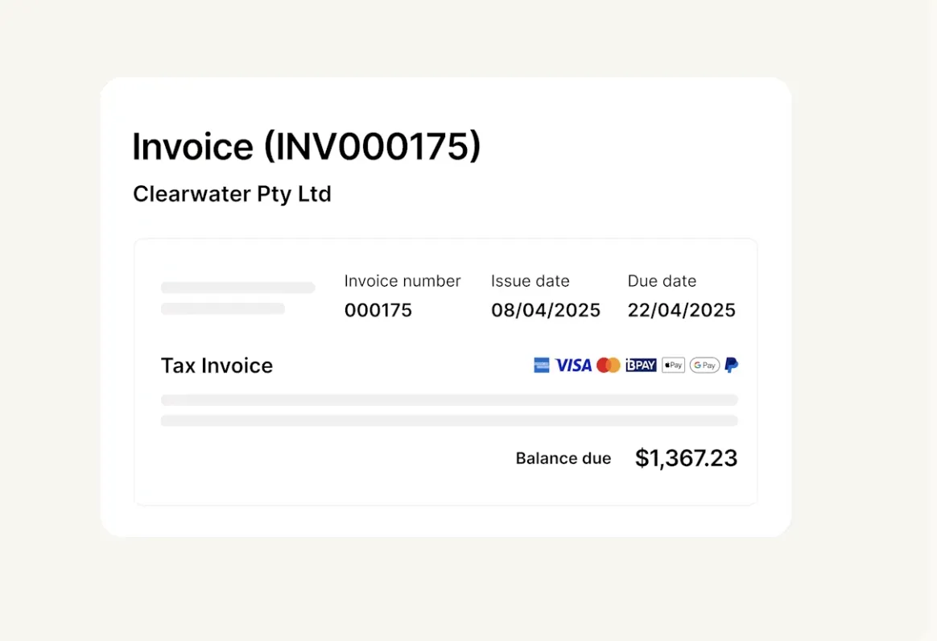Click the PayPal logo icon
The image size is (937, 641).
point(732,366)
